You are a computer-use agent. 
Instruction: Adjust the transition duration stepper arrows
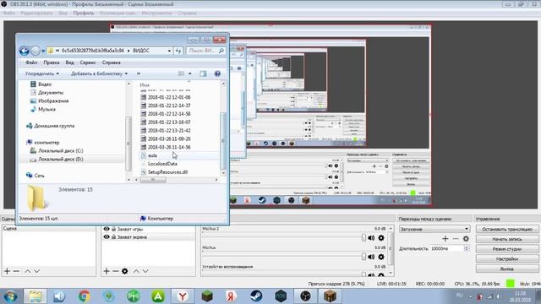(x=467, y=248)
